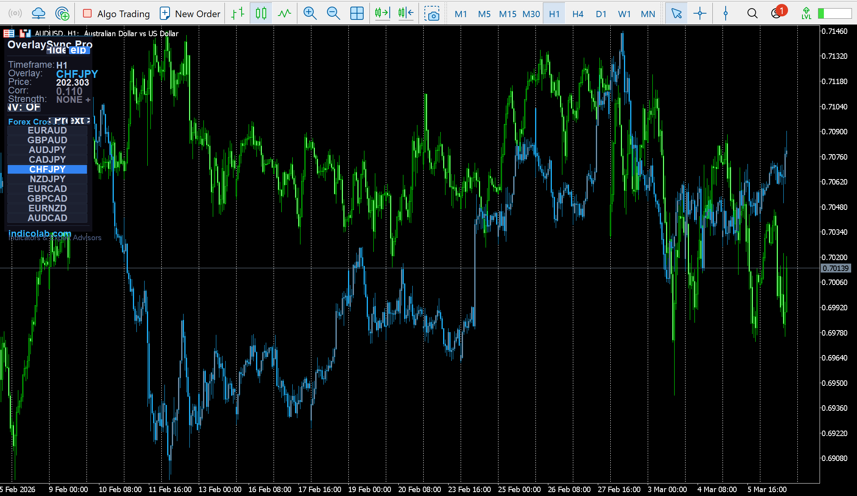Hide the OverlaySync Pro panel
Viewport: 857px width, 496px height.
pyautogui.click(x=57, y=50)
